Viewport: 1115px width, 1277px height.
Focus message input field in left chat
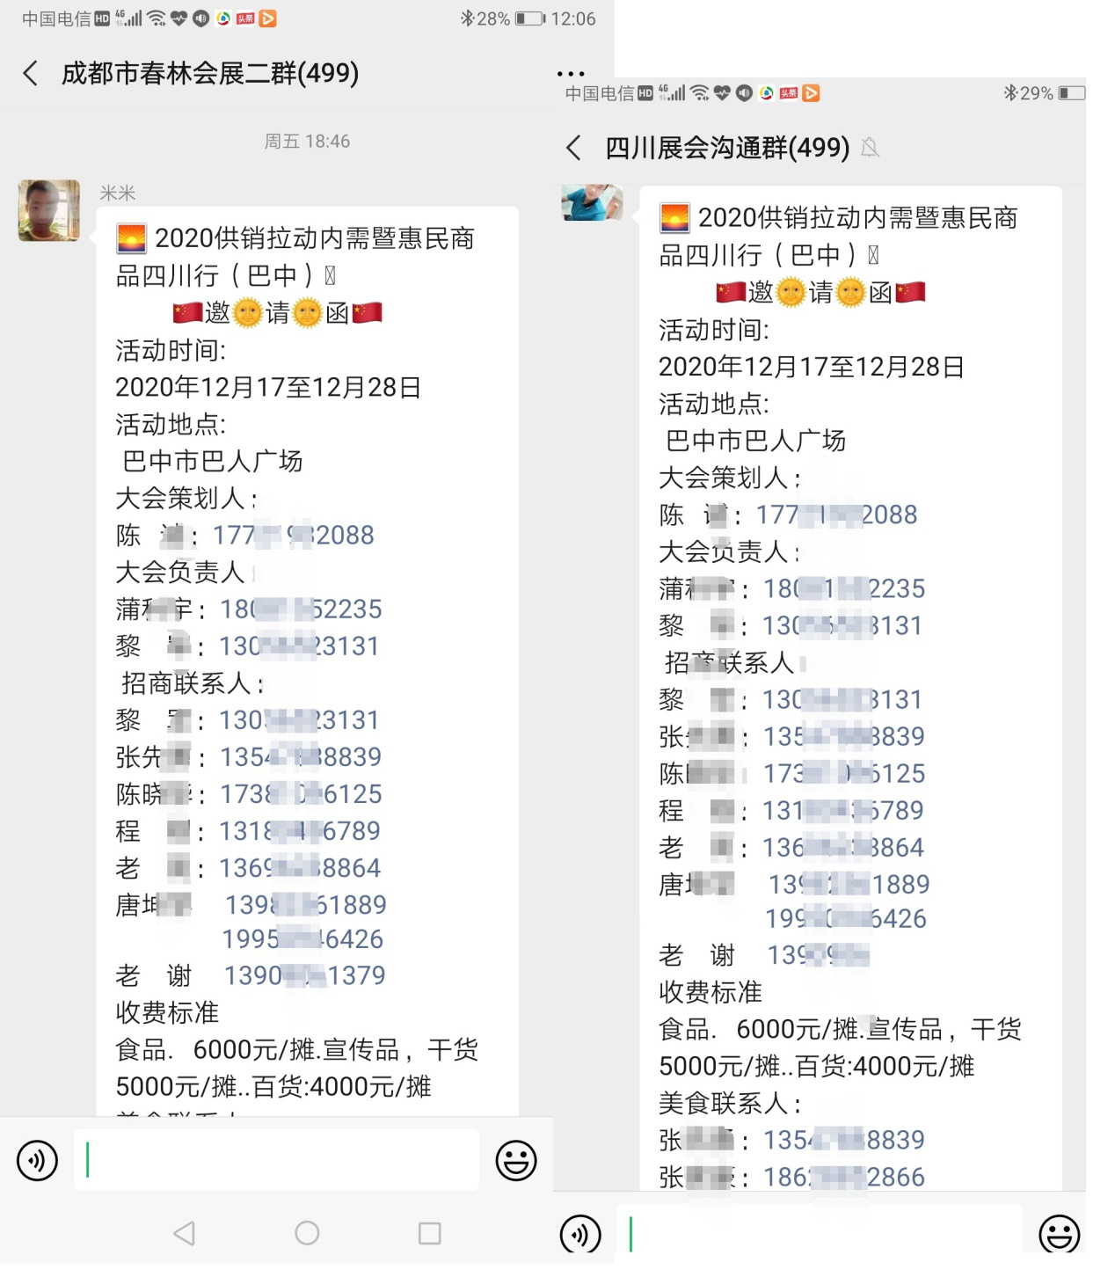(x=276, y=1160)
